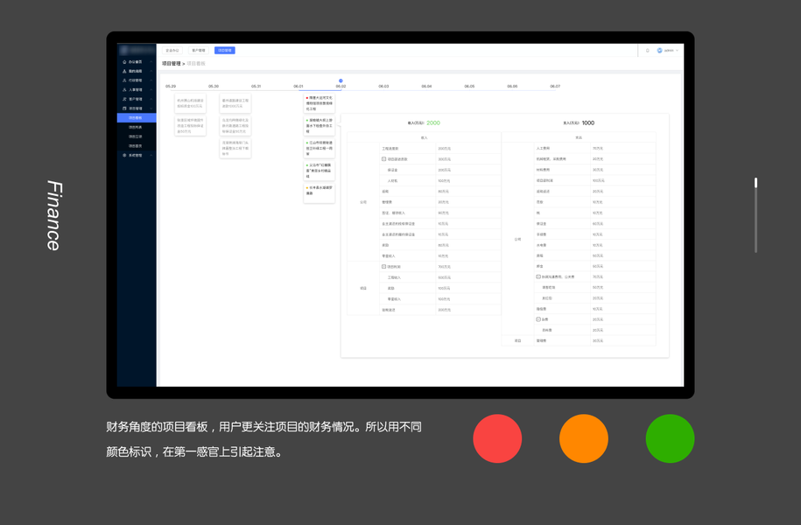This screenshot has height=525, width=801.
Task: Click 项目管理 in the breadcrumb
Action: click(x=171, y=64)
